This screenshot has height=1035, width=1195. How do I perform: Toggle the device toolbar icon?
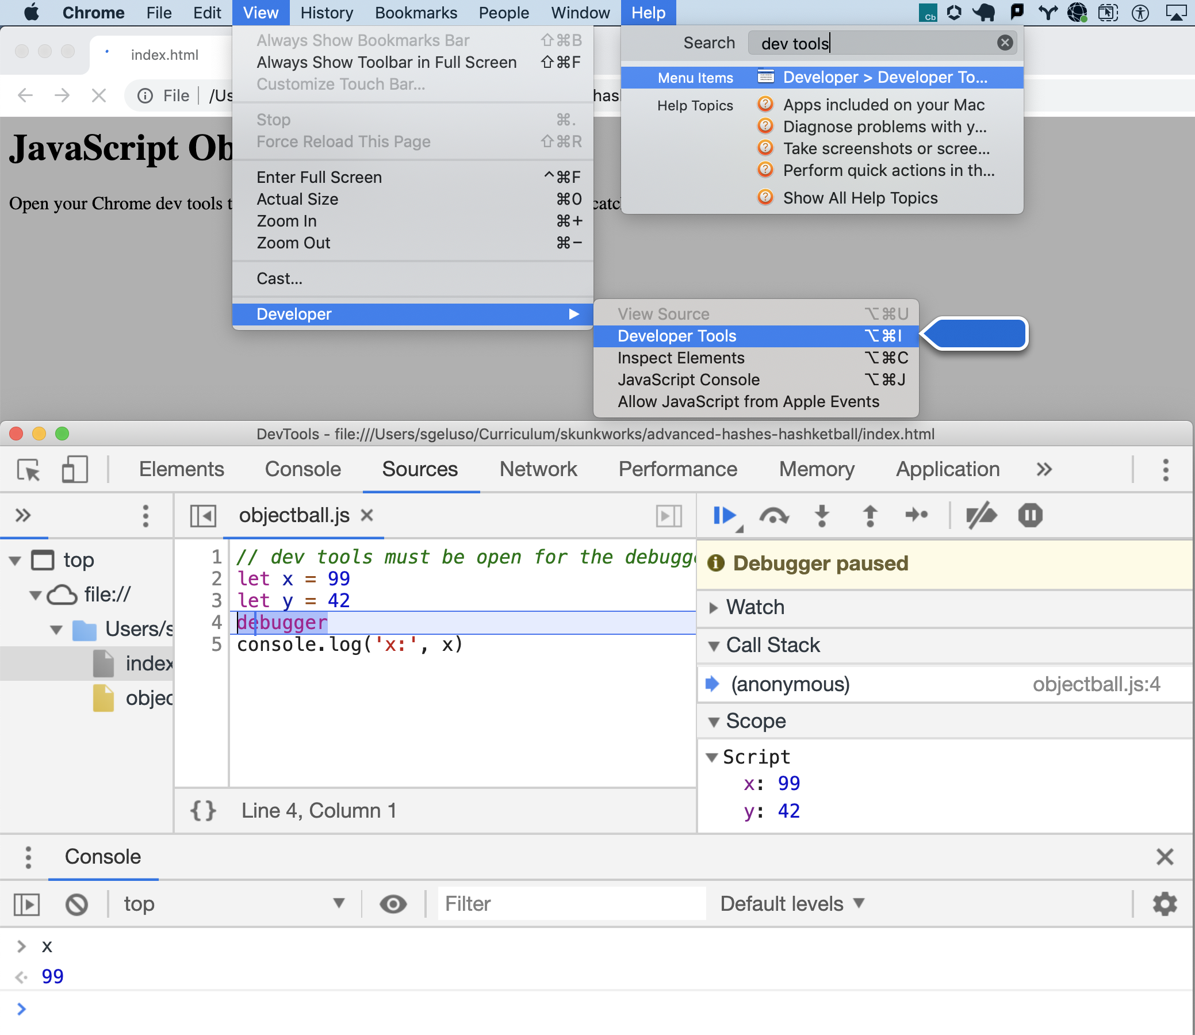tap(75, 470)
